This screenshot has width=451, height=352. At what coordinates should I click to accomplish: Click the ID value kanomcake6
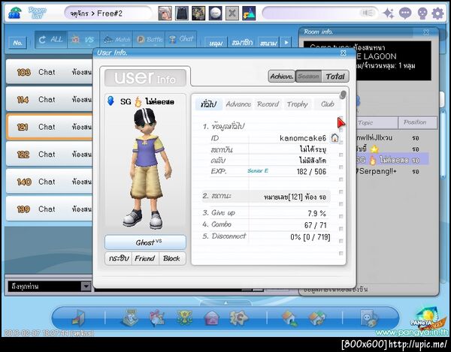[x=303, y=138]
